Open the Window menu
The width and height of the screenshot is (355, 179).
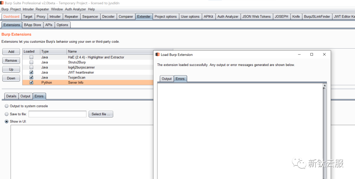point(57,9)
